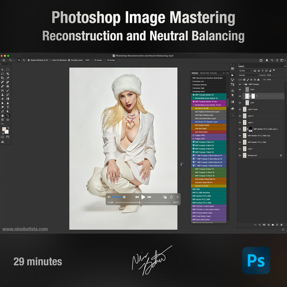Screen dimensions: 287x287
Task: Click the video playback progress bar
Action: (x=143, y=202)
